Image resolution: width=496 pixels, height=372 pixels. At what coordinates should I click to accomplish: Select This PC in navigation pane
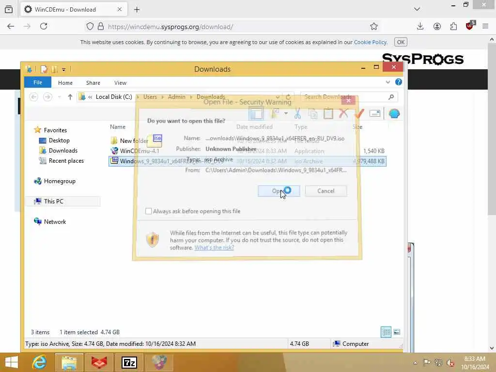coord(53,201)
